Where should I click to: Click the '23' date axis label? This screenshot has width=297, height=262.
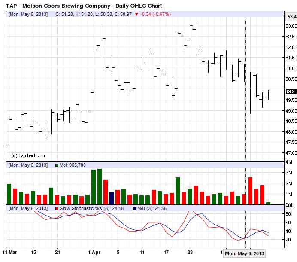pos(190,252)
